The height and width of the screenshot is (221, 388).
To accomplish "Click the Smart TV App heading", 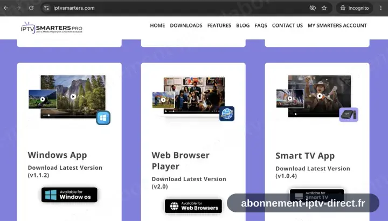I will click(x=305, y=156).
